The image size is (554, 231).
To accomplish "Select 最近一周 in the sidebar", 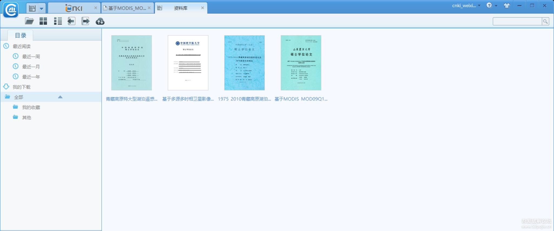I will tap(31, 57).
